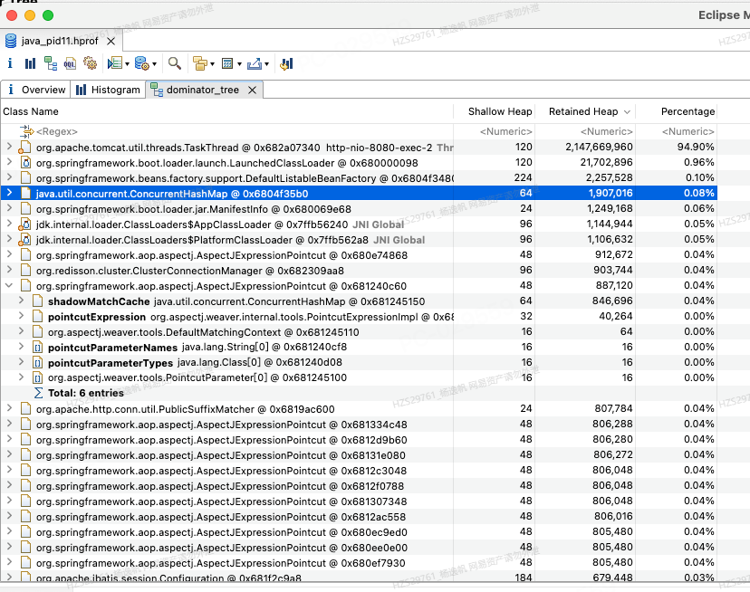
Task: Click the TaskThread row object icon
Action: click(25, 148)
